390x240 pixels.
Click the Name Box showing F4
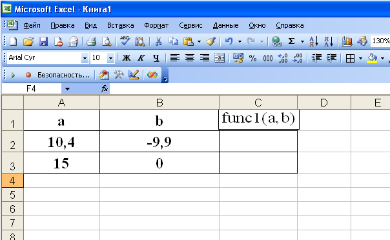point(32,88)
